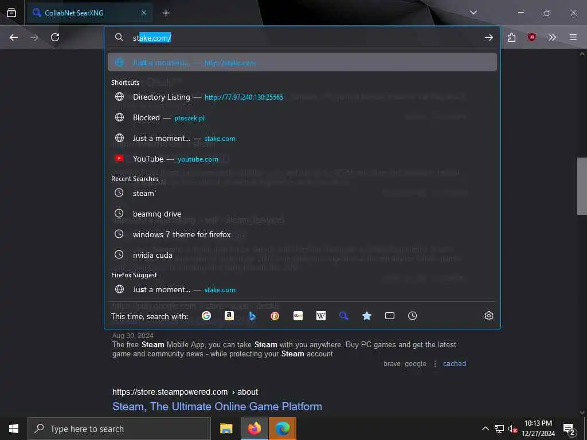Open the cached link for Steam Mobile result

click(x=455, y=363)
